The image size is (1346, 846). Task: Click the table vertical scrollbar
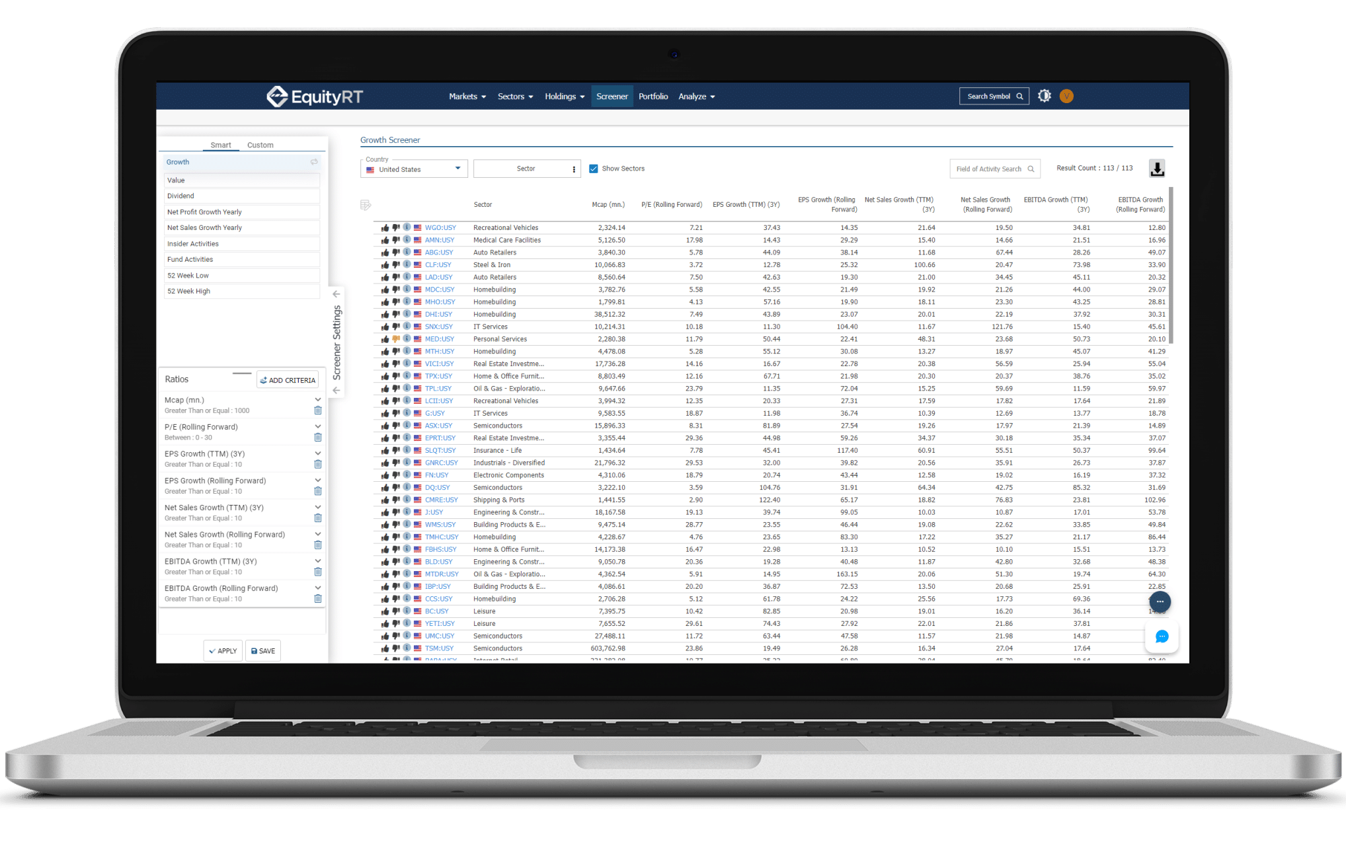click(x=1171, y=266)
